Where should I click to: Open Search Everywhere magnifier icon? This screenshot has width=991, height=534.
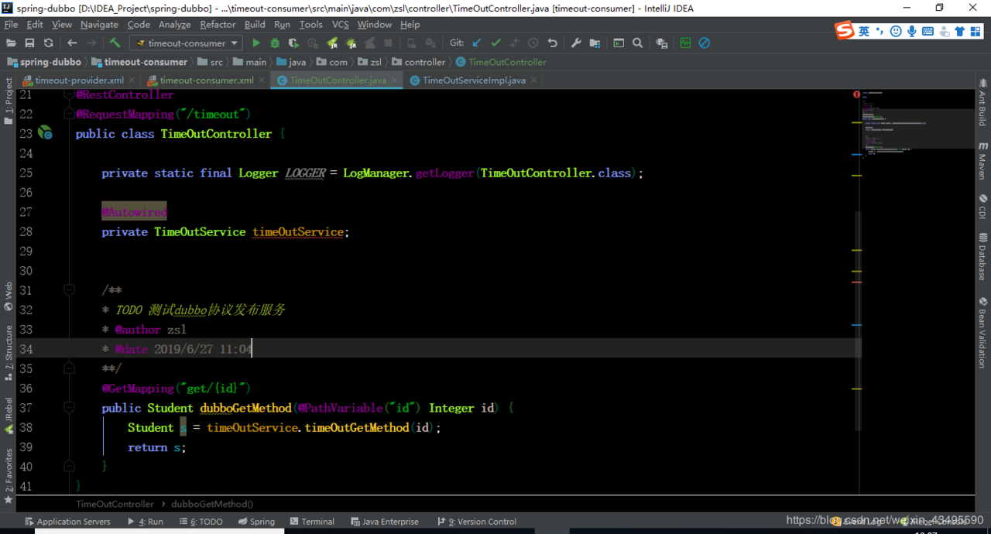[637, 43]
